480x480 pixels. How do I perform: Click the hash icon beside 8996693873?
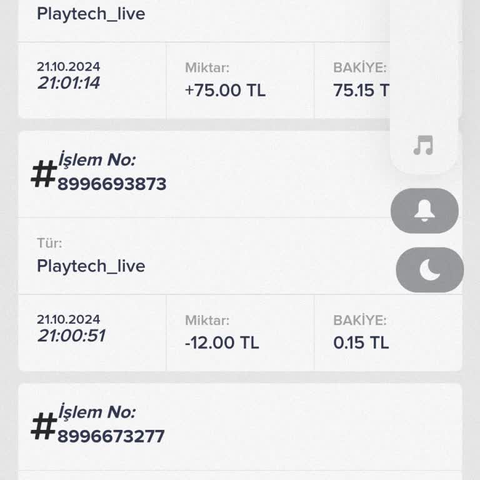pyautogui.click(x=44, y=175)
